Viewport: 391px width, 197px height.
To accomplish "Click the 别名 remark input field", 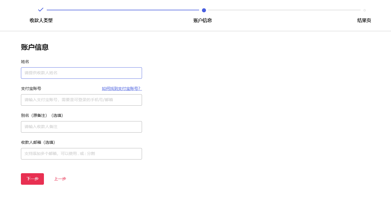I will 81,127.
